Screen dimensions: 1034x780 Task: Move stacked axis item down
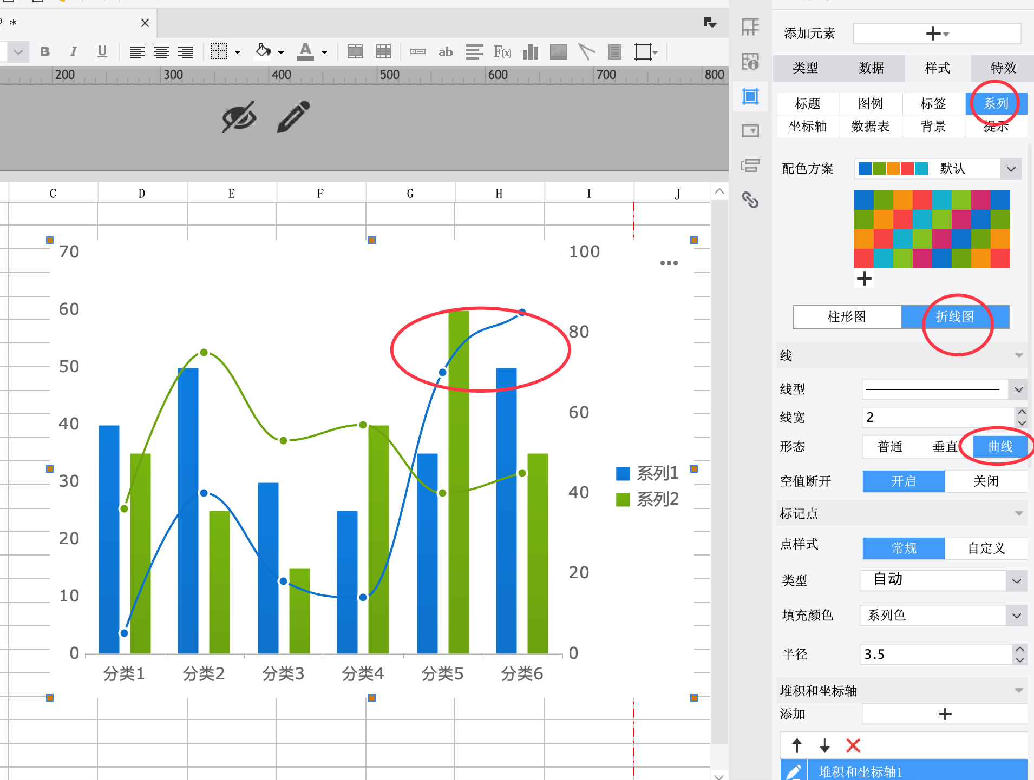coord(824,745)
